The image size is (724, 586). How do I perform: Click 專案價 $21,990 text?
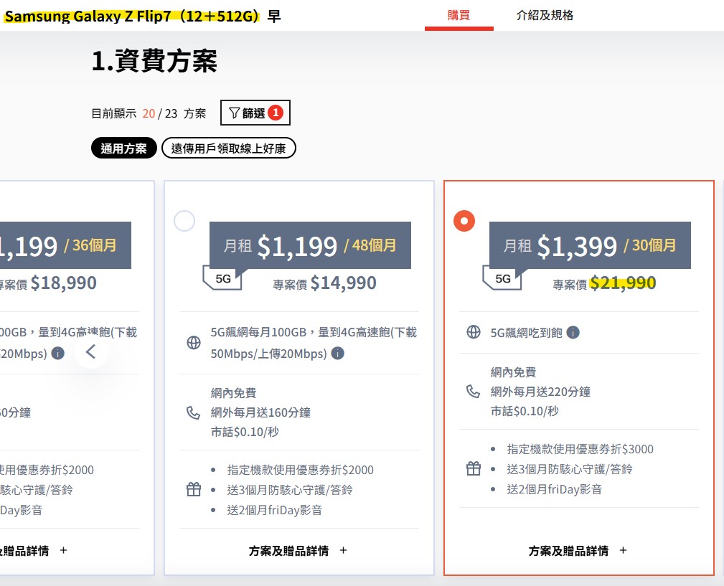604,283
